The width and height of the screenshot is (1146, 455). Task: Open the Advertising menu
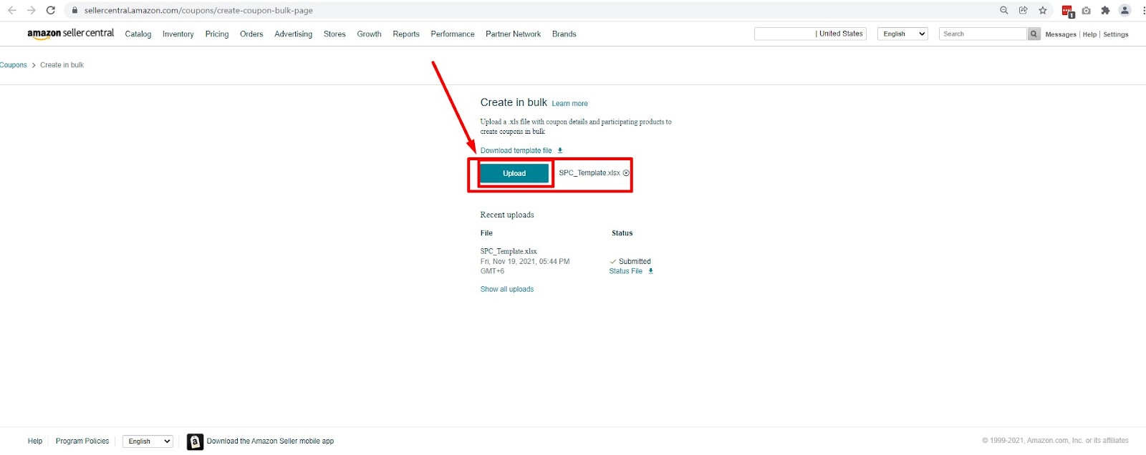[x=293, y=34]
